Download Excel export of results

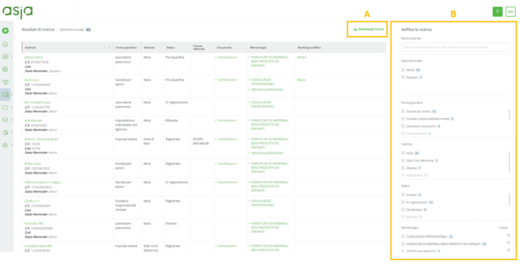click(x=368, y=29)
